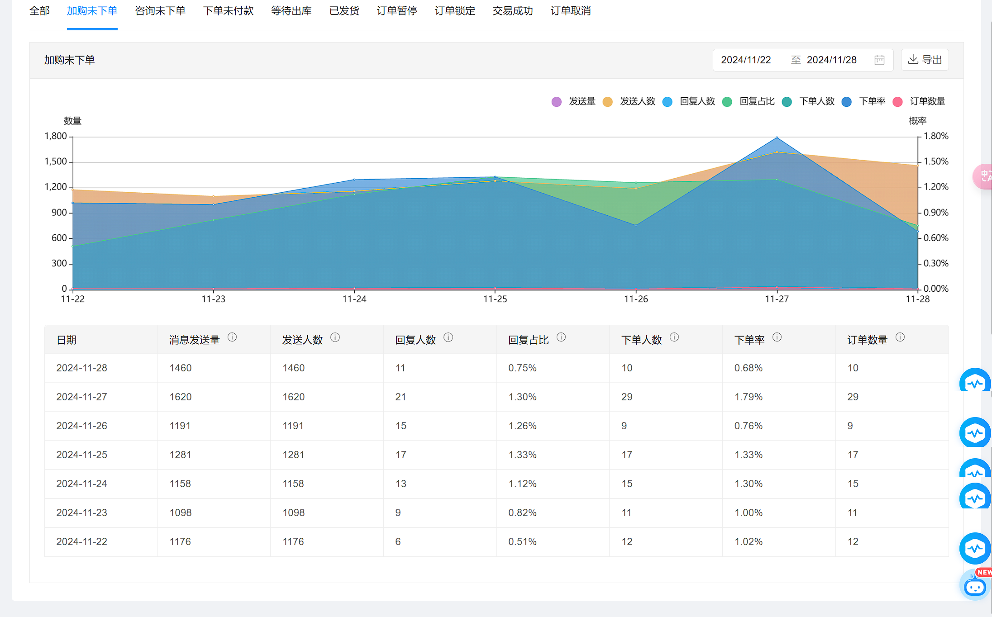
Task: Click the 导出 export button
Action: (x=925, y=60)
